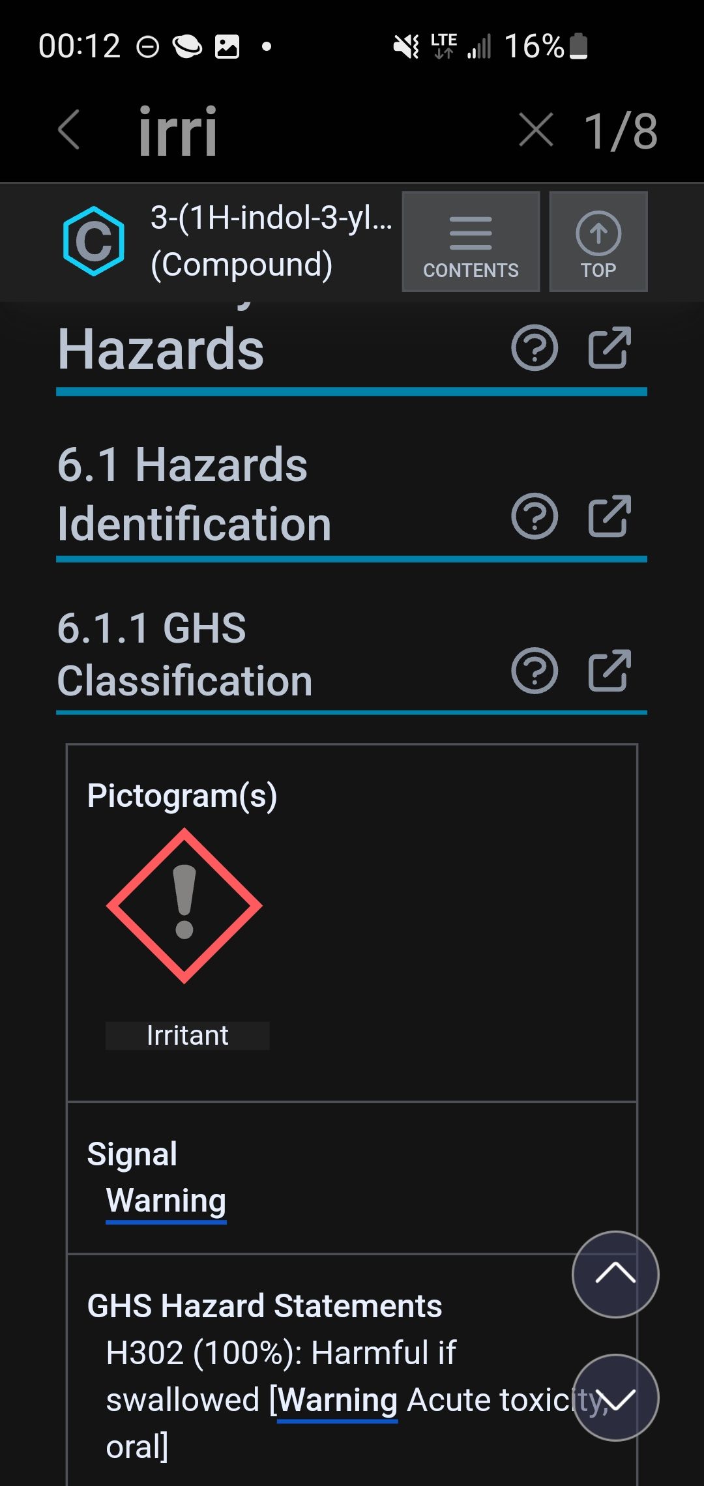
Task: Tap the back arrow beside search text
Action: point(69,130)
